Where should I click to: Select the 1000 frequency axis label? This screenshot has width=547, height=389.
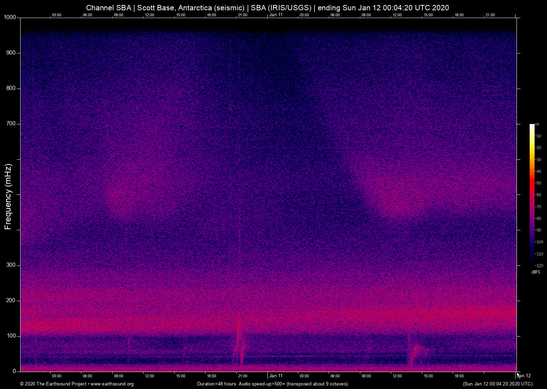[x=10, y=17]
